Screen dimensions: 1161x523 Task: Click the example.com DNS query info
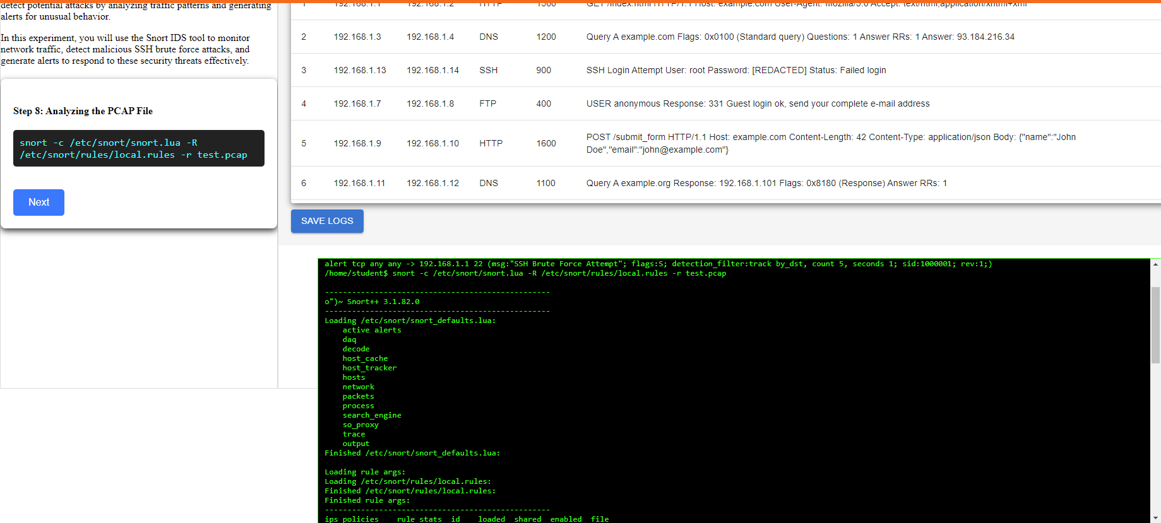(800, 37)
